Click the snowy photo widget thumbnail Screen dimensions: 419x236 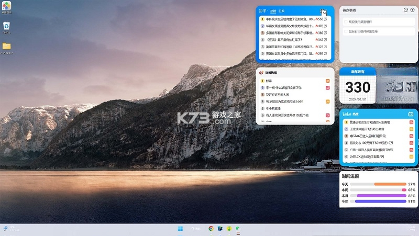(x=397, y=86)
